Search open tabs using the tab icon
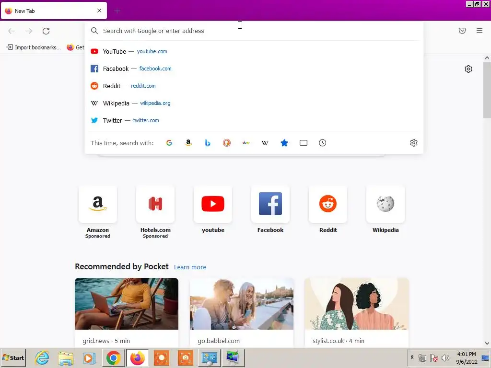 [304, 143]
